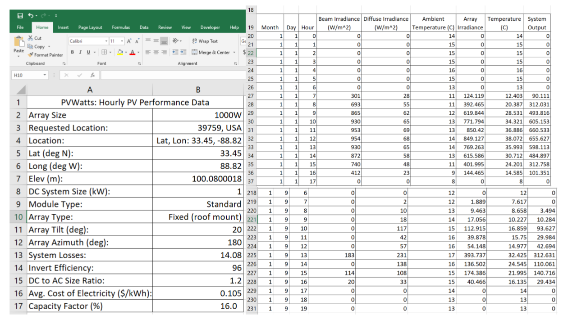
Task: Switch to the Page Layout tab
Action: tap(90, 27)
